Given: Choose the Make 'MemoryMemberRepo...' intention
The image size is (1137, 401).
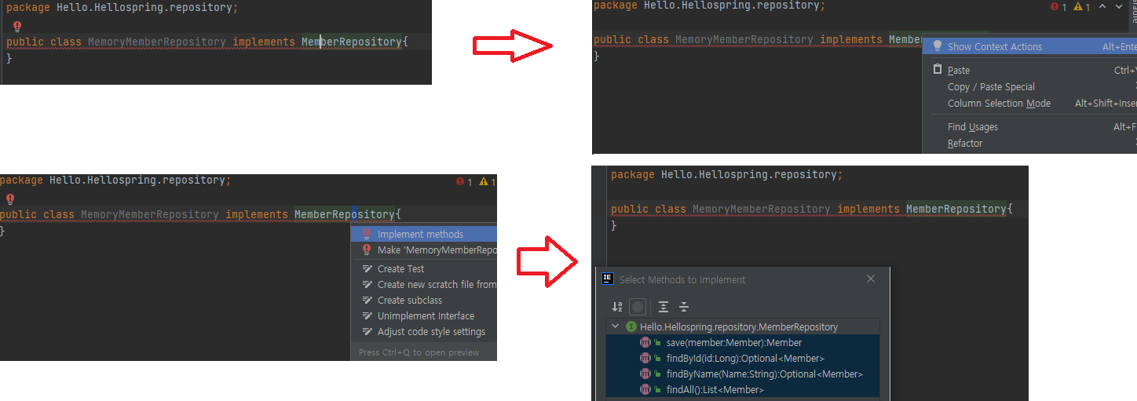Looking at the screenshot, I should [424, 250].
